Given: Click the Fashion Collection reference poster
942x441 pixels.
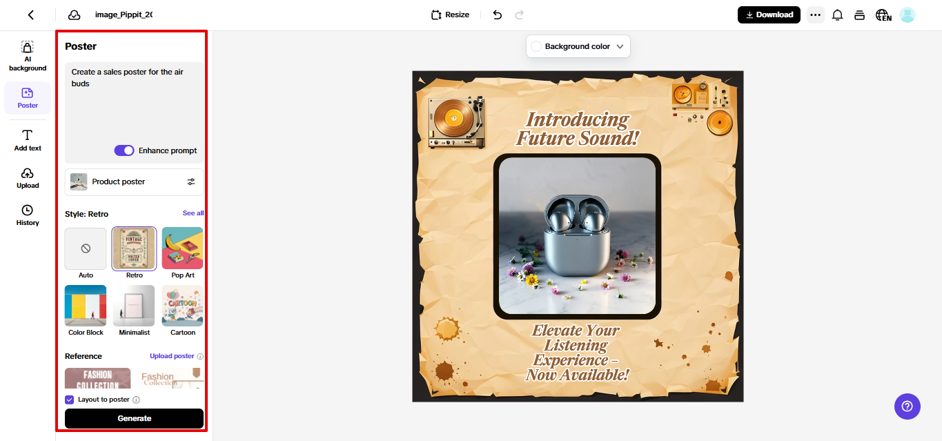Looking at the screenshot, I should point(97,378).
